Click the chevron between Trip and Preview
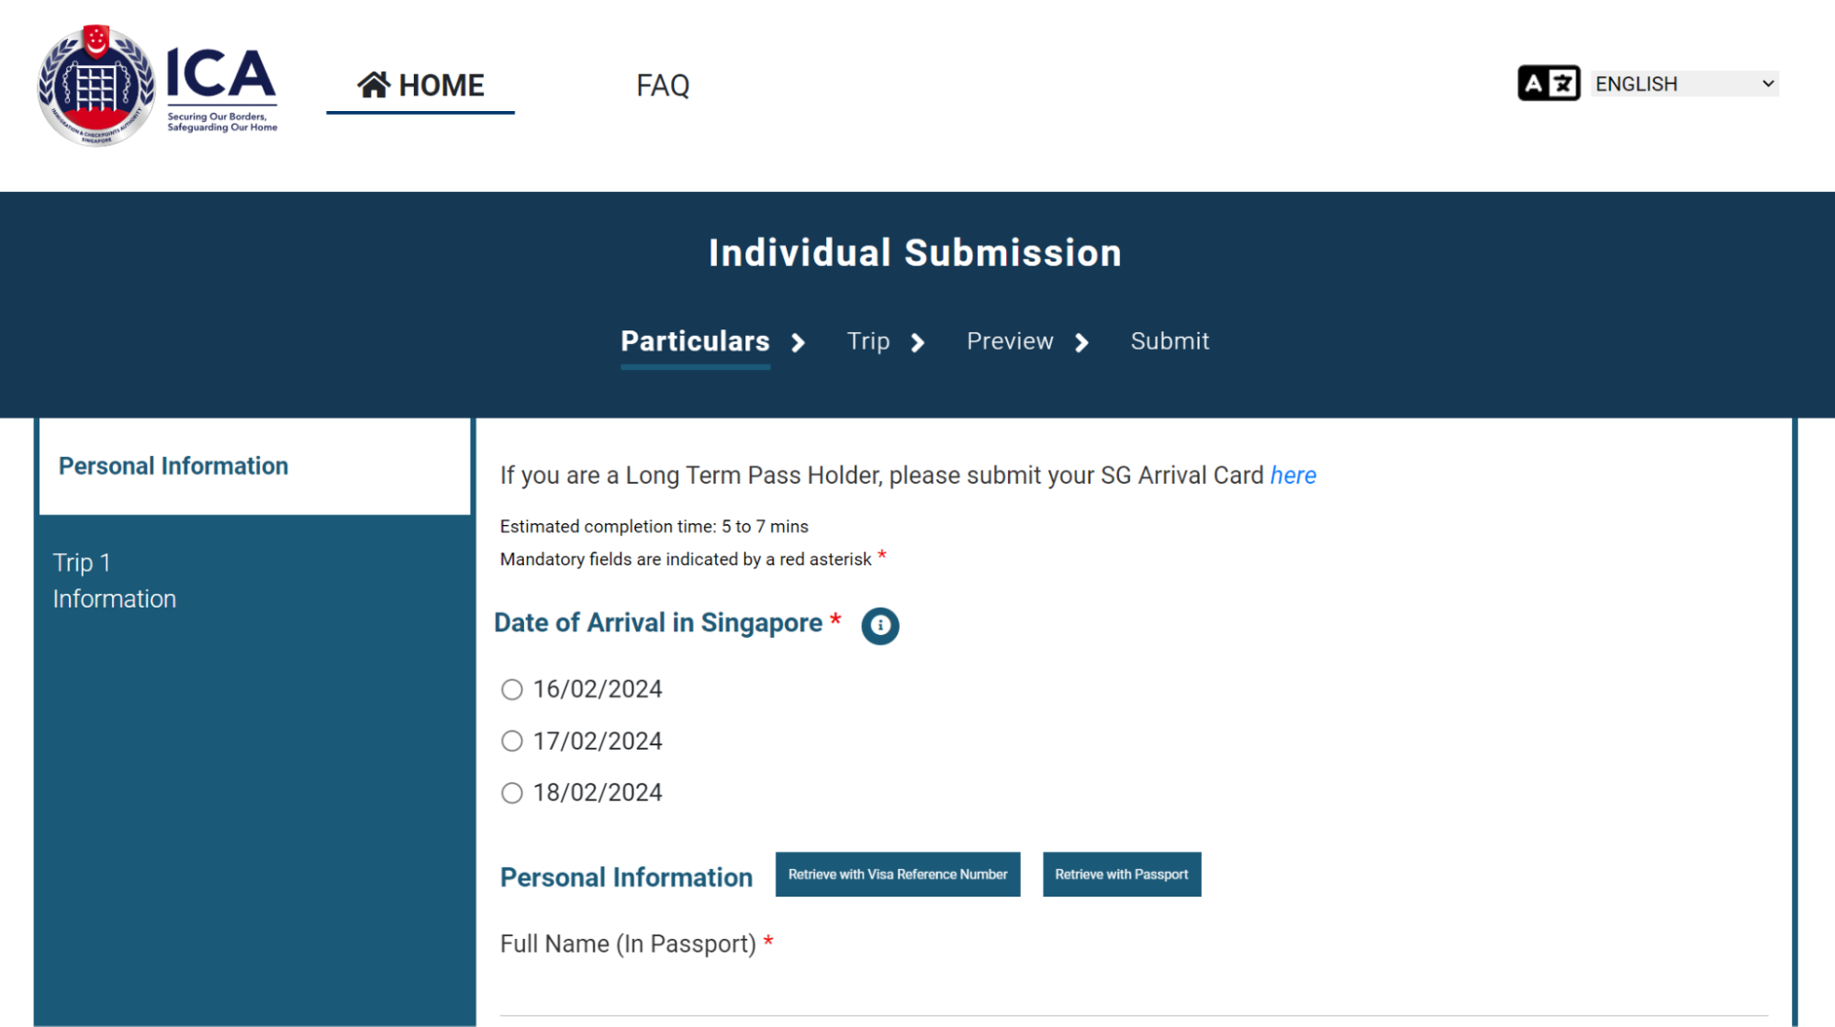1835x1027 pixels. pos(919,342)
